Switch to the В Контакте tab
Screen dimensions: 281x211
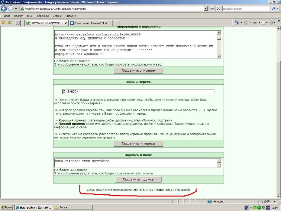click(91, 23)
